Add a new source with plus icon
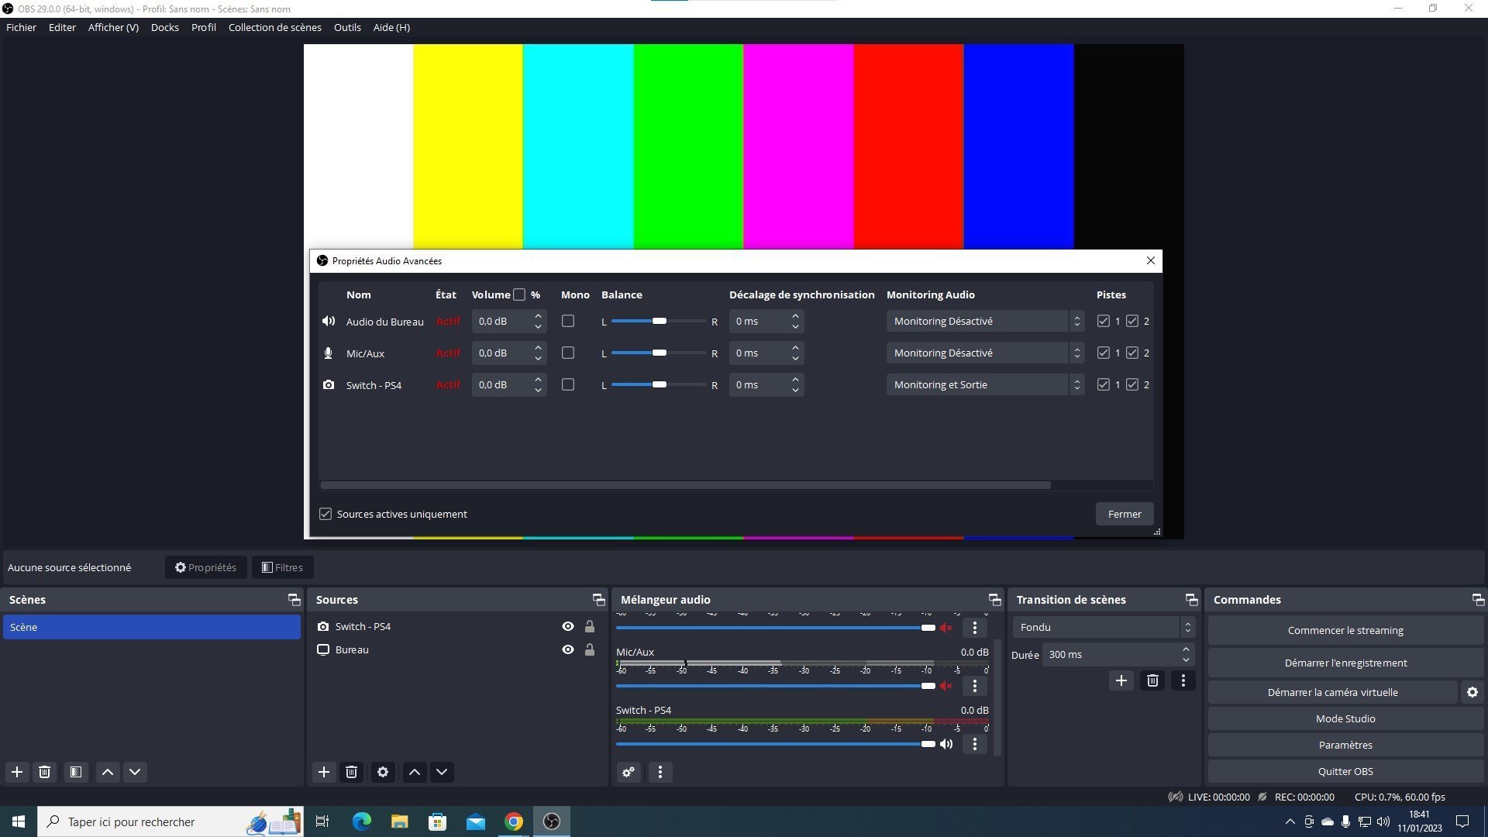1488x837 pixels. 324,772
